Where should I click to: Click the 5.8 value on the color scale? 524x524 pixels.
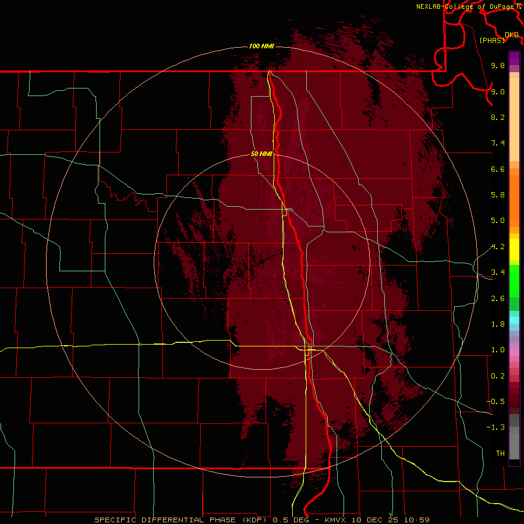coord(498,195)
